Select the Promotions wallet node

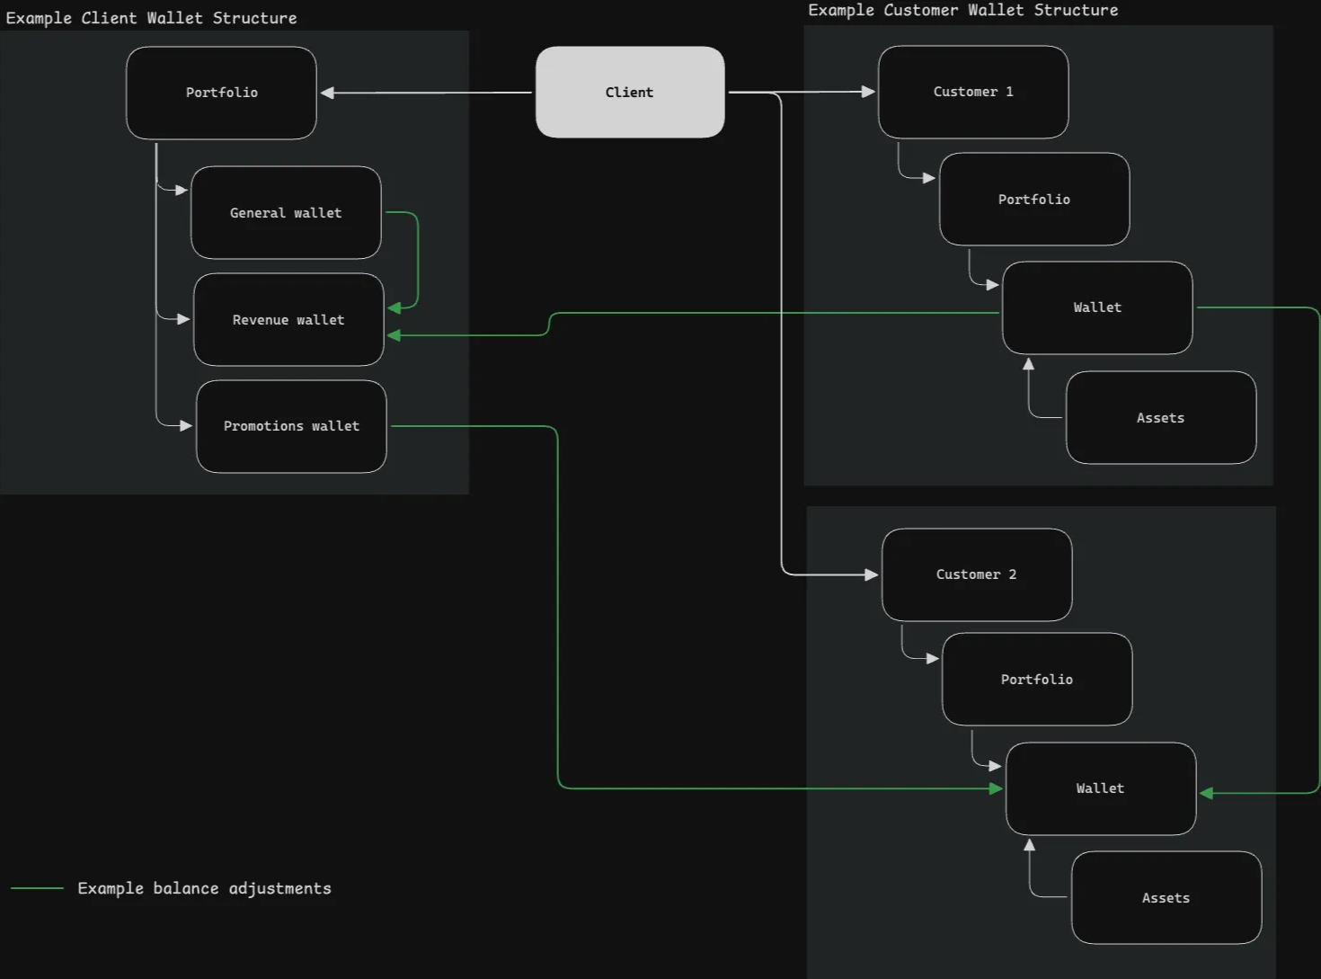tap(291, 426)
